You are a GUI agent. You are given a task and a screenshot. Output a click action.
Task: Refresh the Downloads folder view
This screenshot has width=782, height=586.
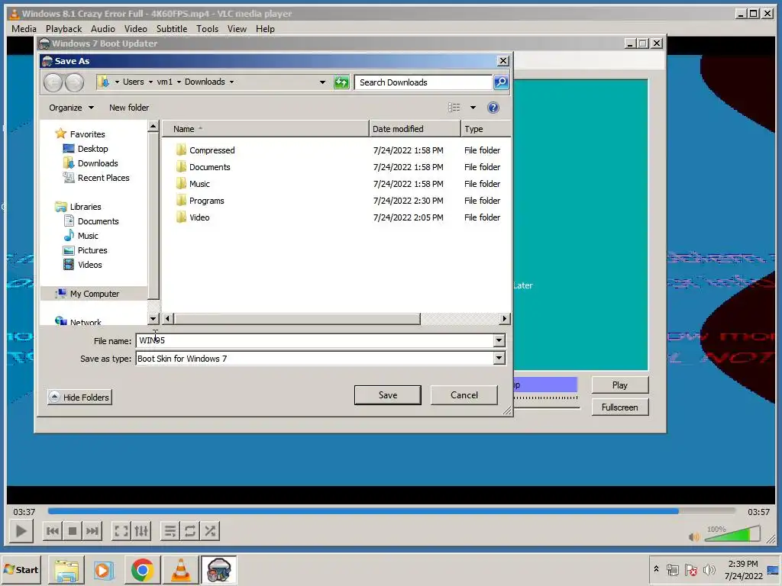point(341,82)
